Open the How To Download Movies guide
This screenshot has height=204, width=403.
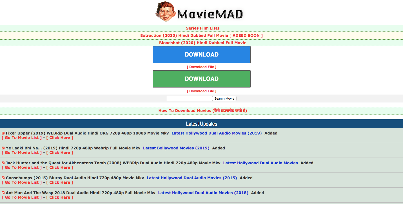tap(202, 110)
